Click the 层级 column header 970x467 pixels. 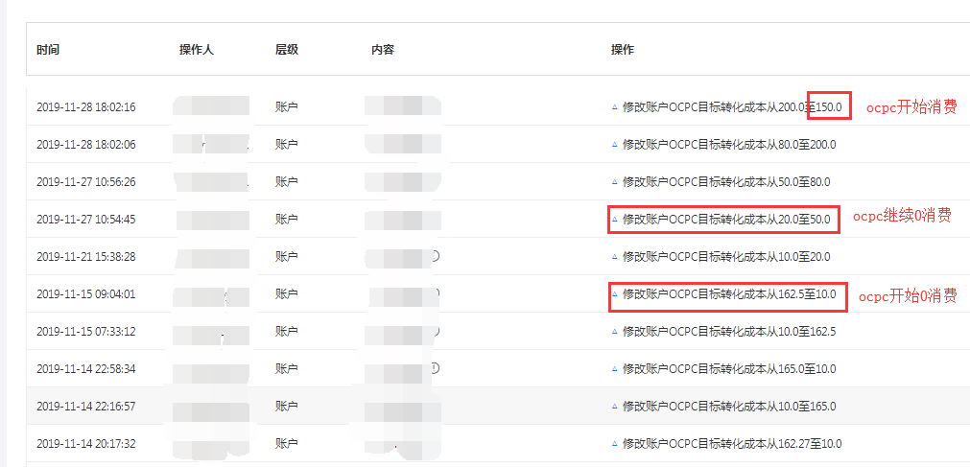[x=287, y=50]
